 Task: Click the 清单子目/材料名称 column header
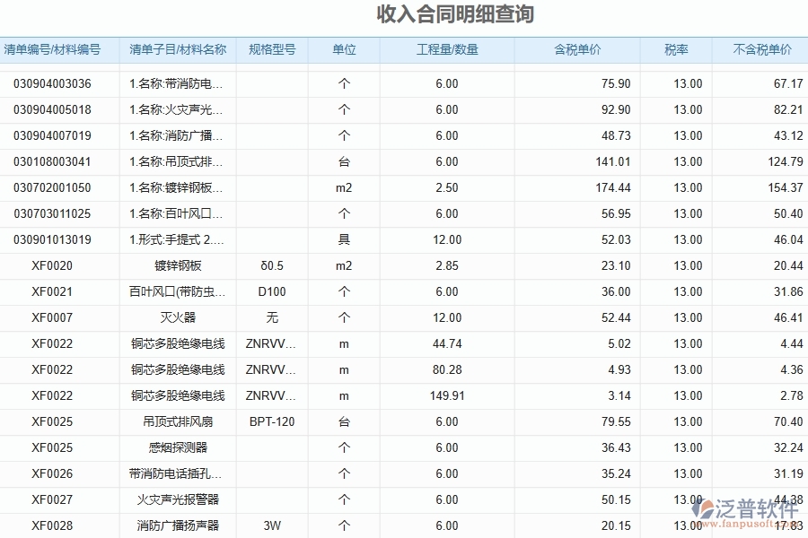[176, 50]
